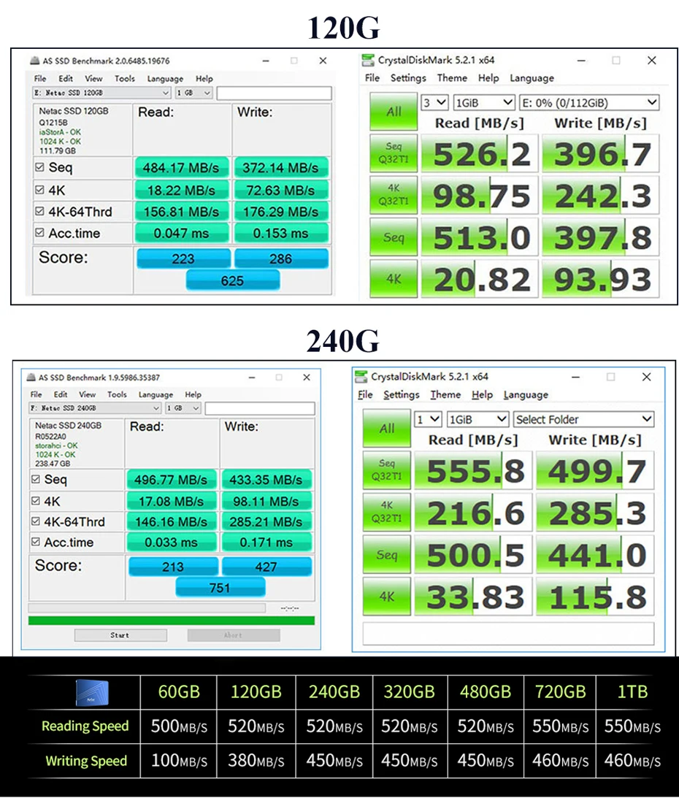The width and height of the screenshot is (679, 801).
Task: Open File menu in AS SSD Benchmark 2.0
Action: pyautogui.click(x=40, y=79)
